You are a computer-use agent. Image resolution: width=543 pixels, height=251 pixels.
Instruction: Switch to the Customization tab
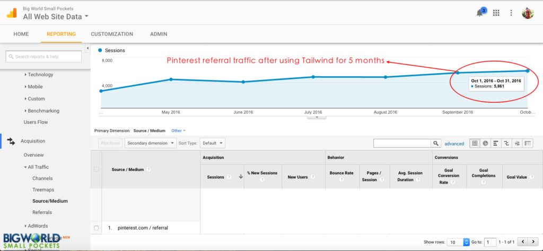[112, 34]
